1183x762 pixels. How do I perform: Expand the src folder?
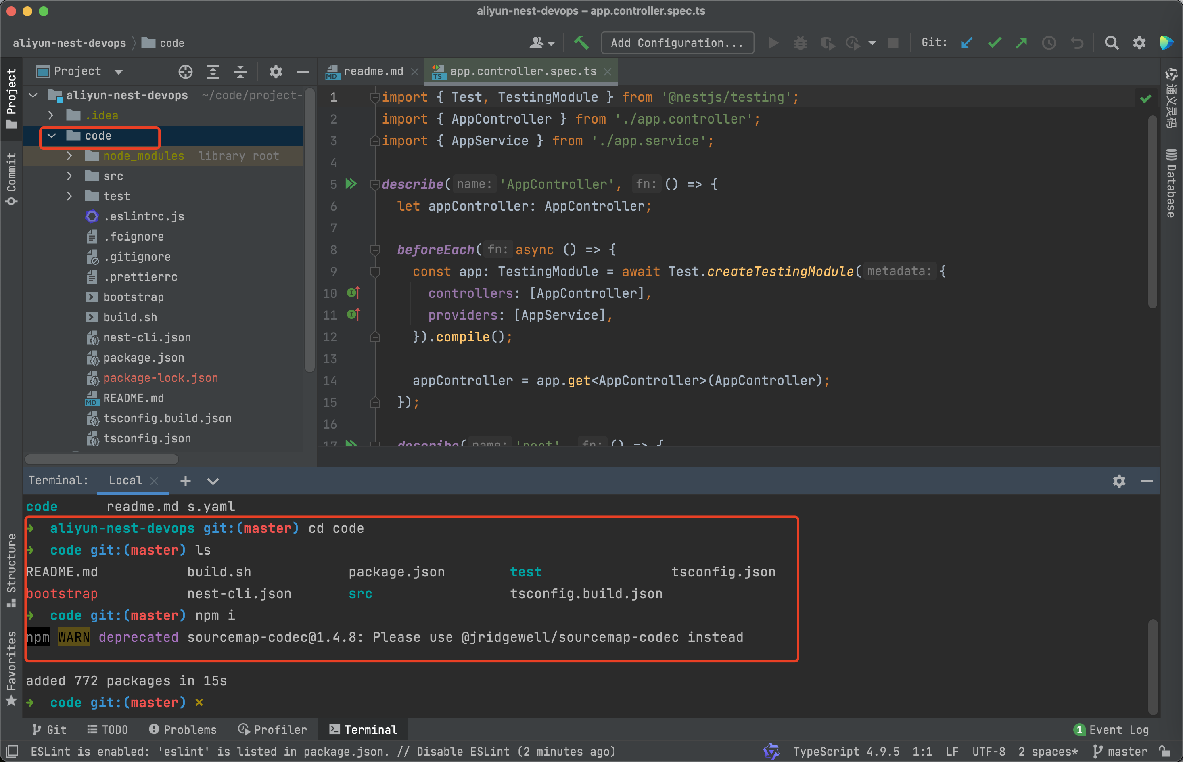click(x=69, y=176)
